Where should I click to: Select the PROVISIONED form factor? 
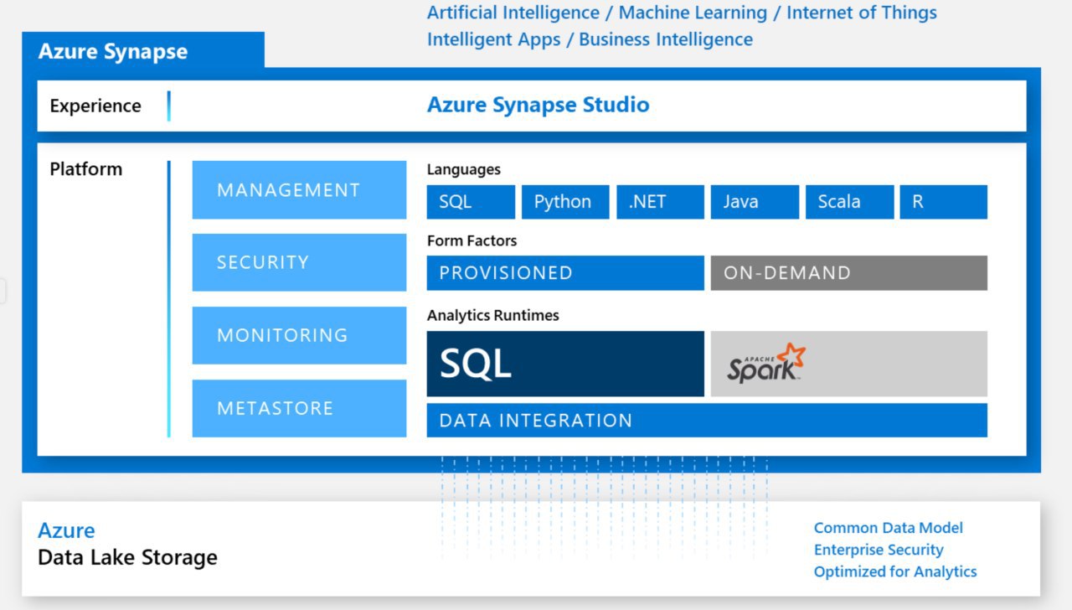pyautogui.click(x=565, y=273)
